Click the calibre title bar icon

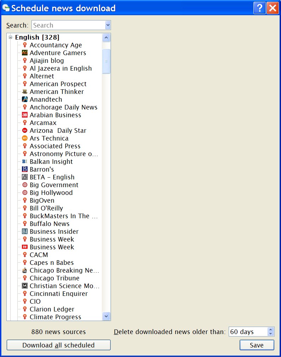click(6, 8)
